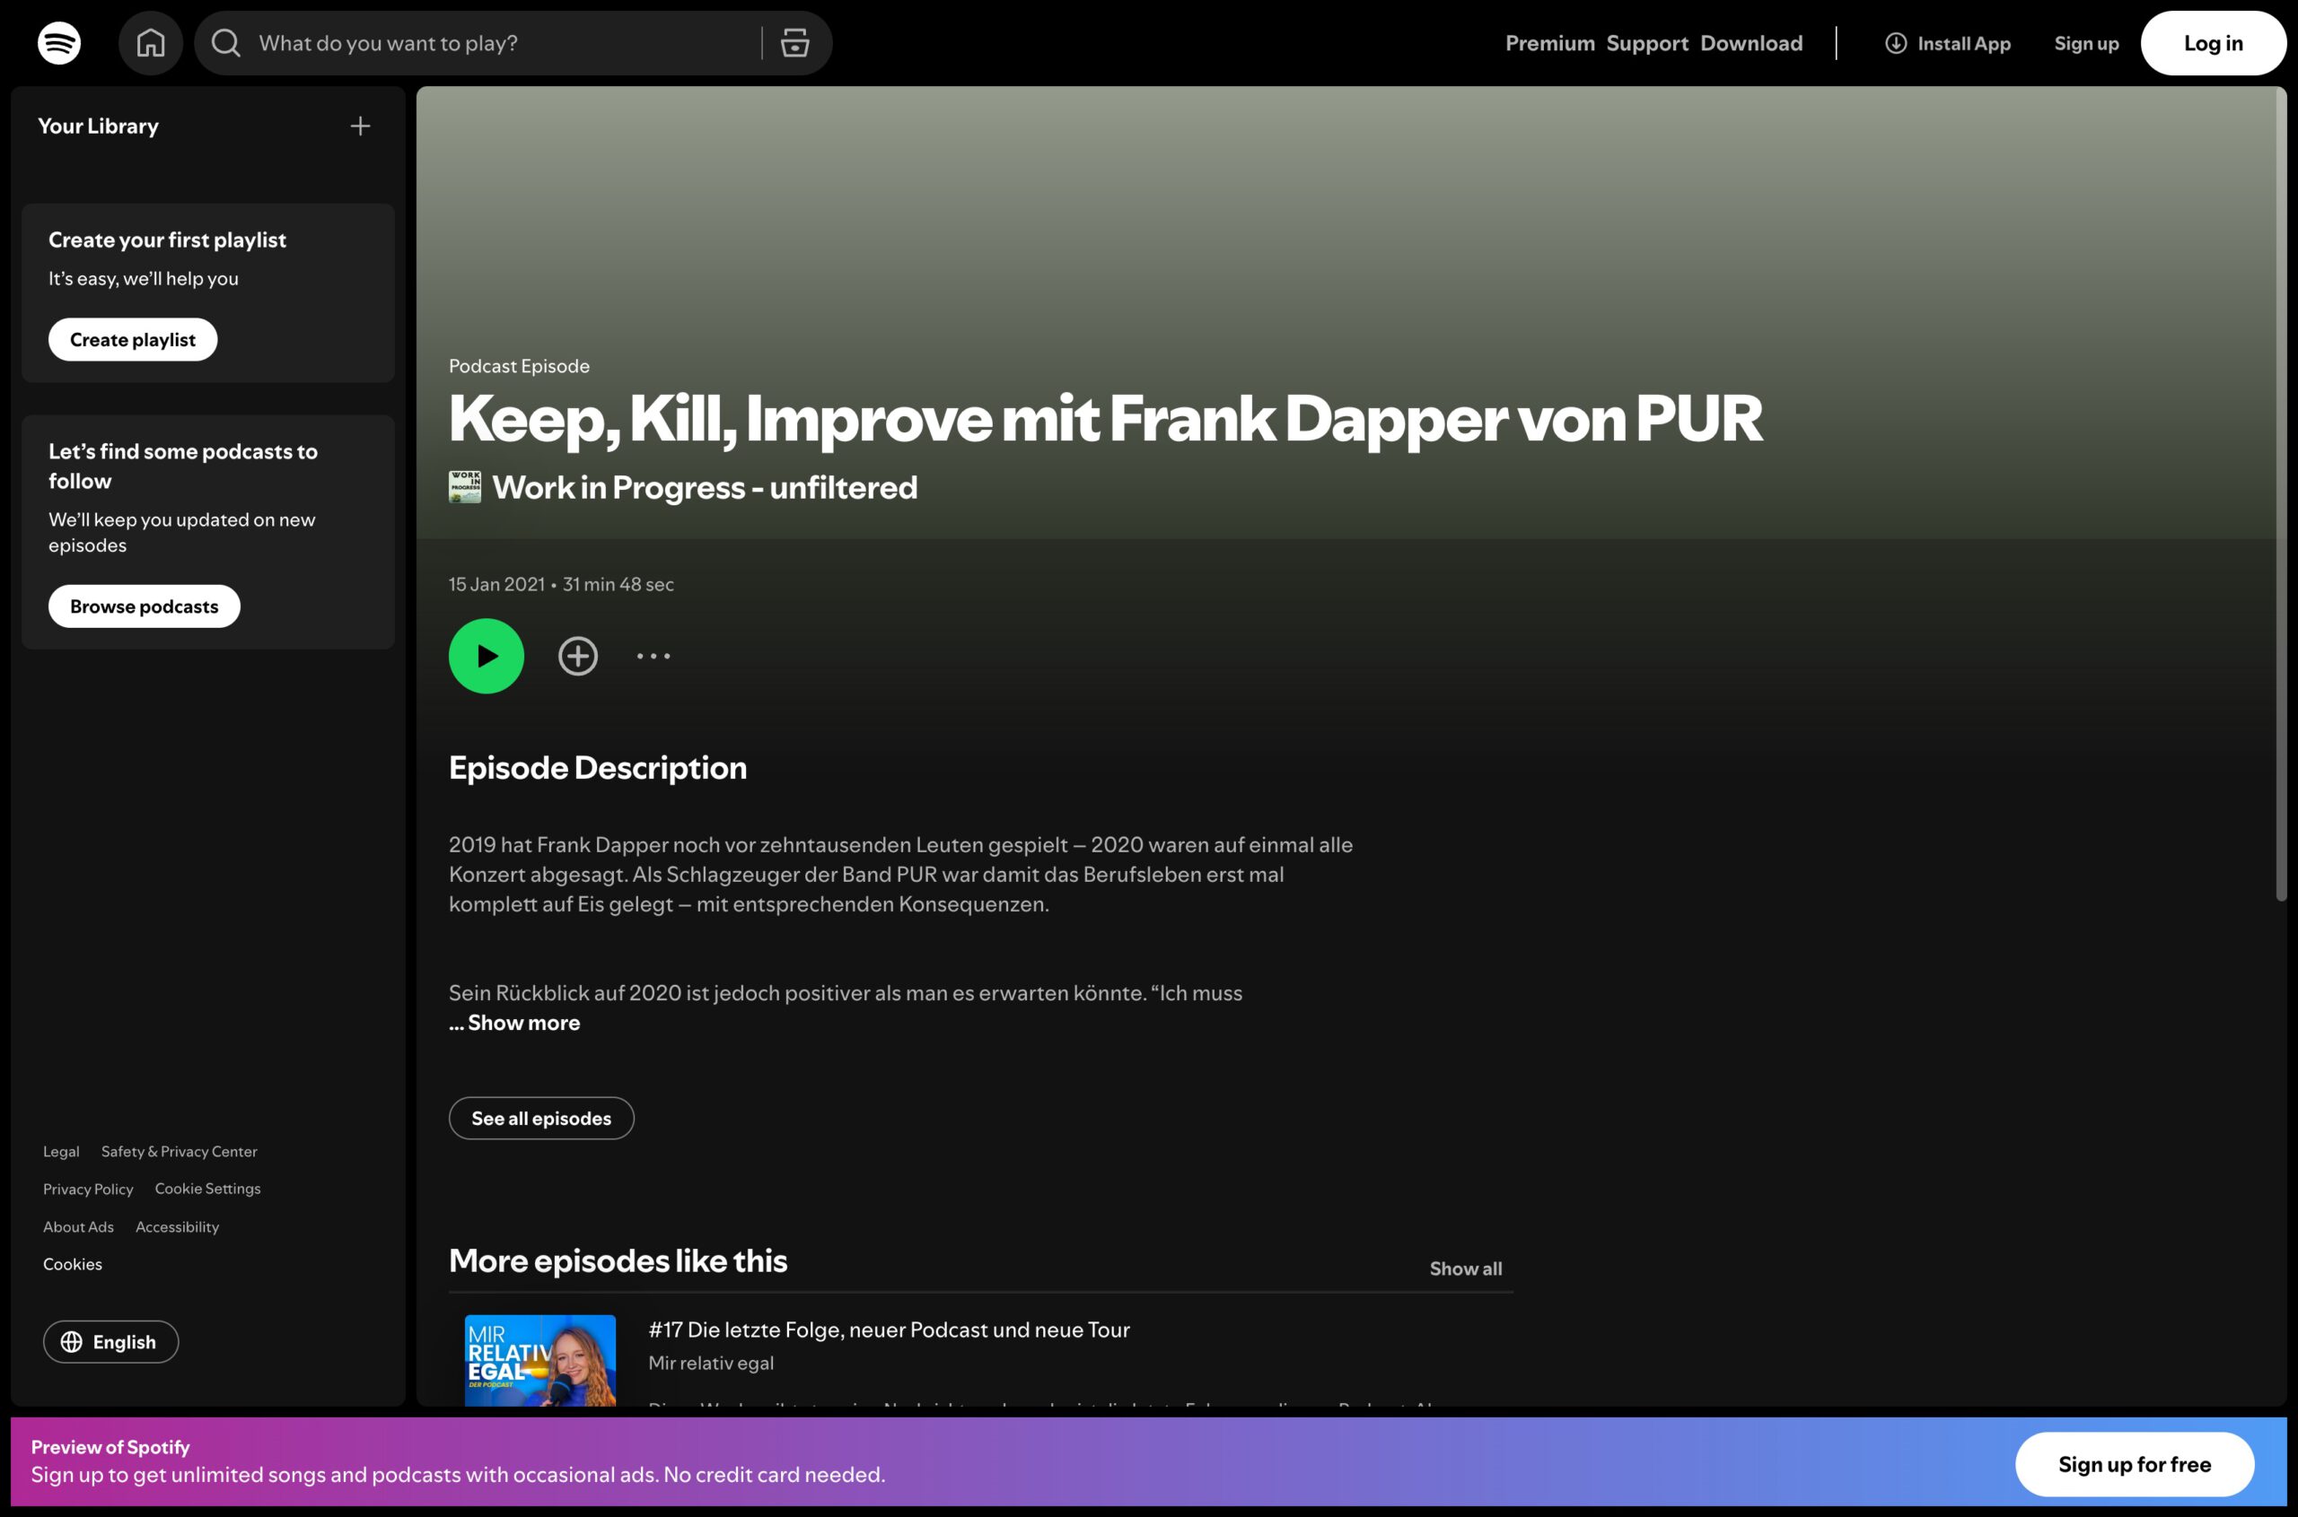Open episode #17 Die letzte Folge
The image size is (2298, 1517).
pos(889,1330)
